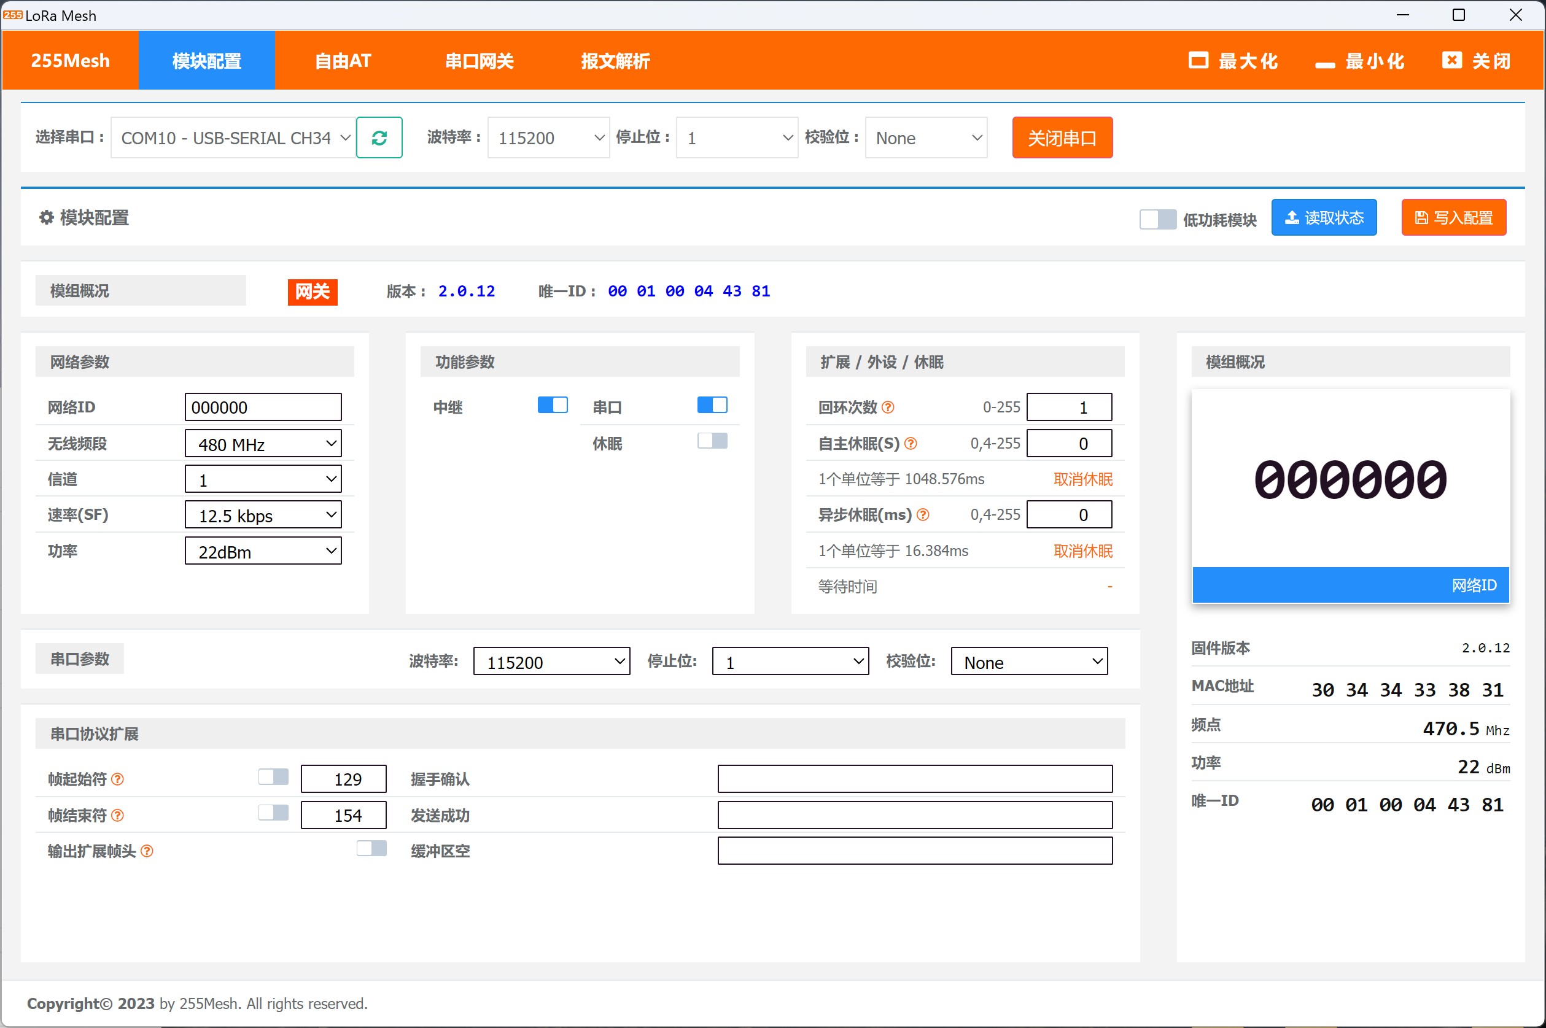Click the gear icon beside 模块配置 heading
1546x1028 pixels.
pyautogui.click(x=46, y=217)
